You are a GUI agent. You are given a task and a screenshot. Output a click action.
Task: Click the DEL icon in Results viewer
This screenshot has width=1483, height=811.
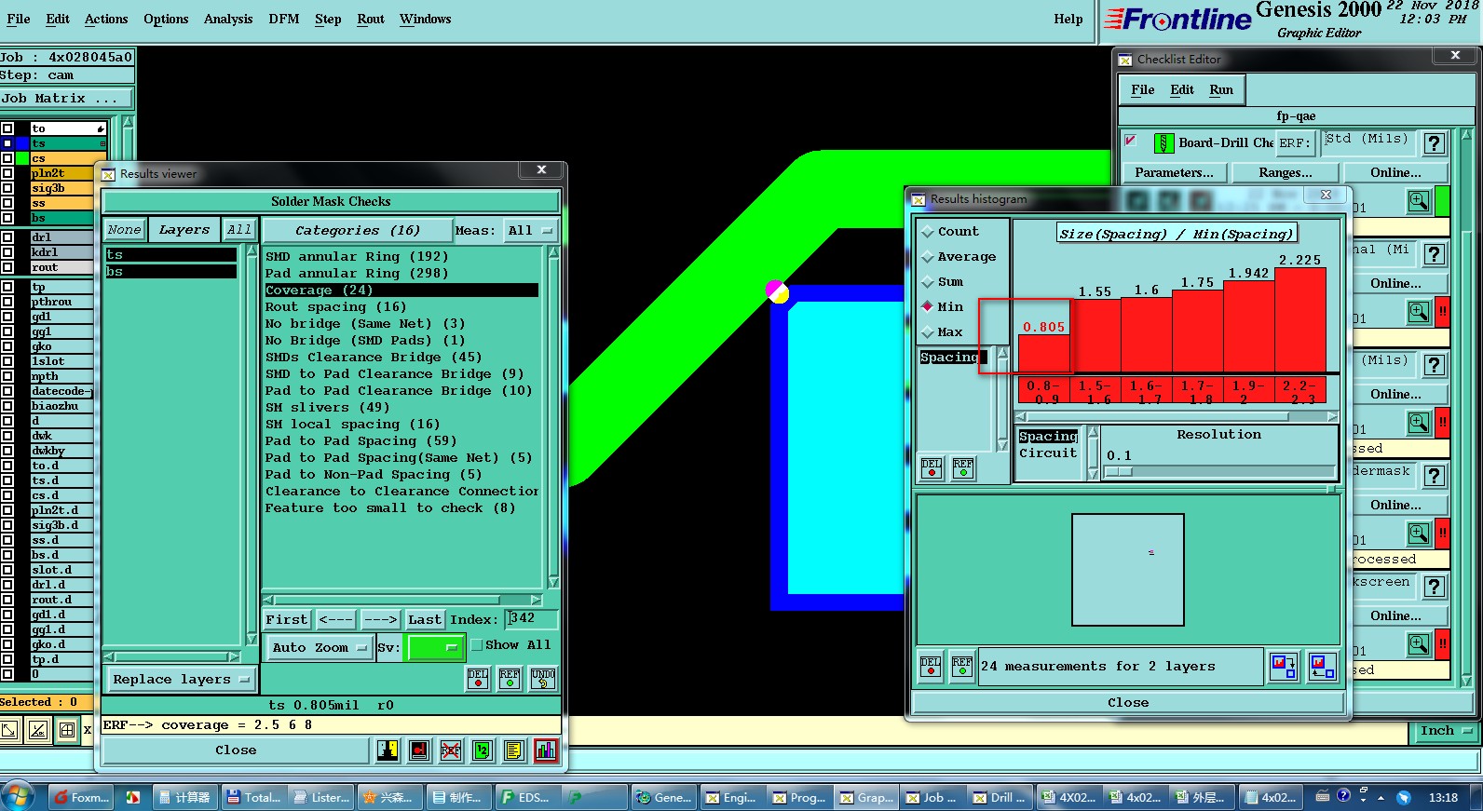click(x=478, y=679)
